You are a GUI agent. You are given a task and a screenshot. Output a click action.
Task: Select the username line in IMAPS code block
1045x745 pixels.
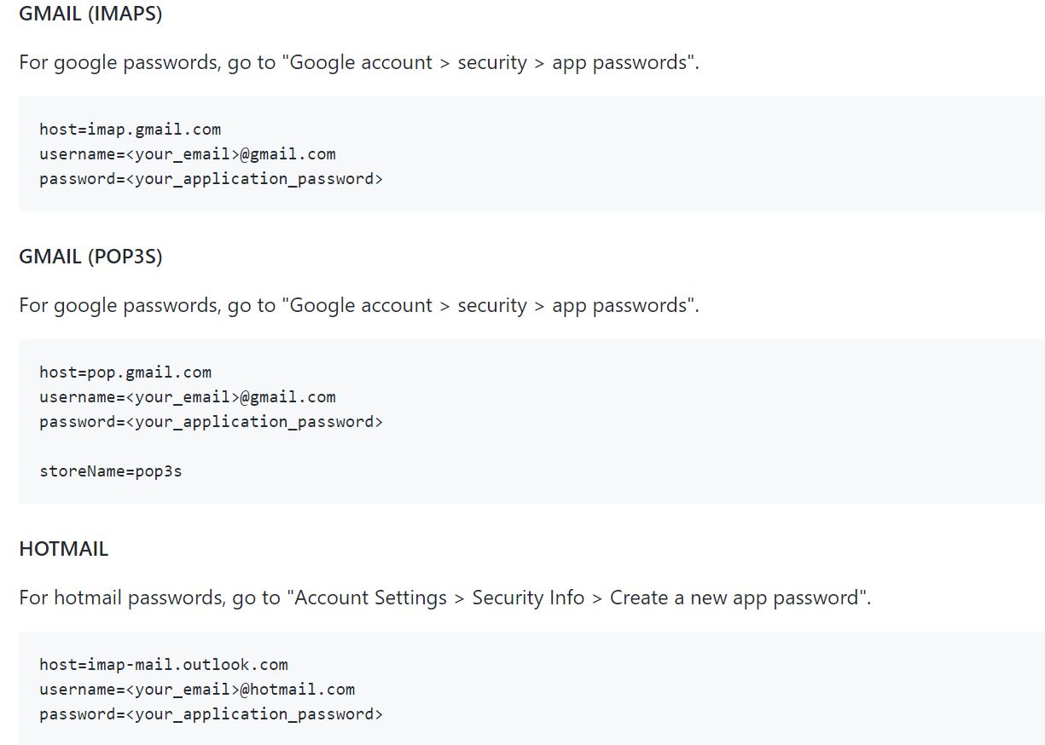[x=187, y=154]
